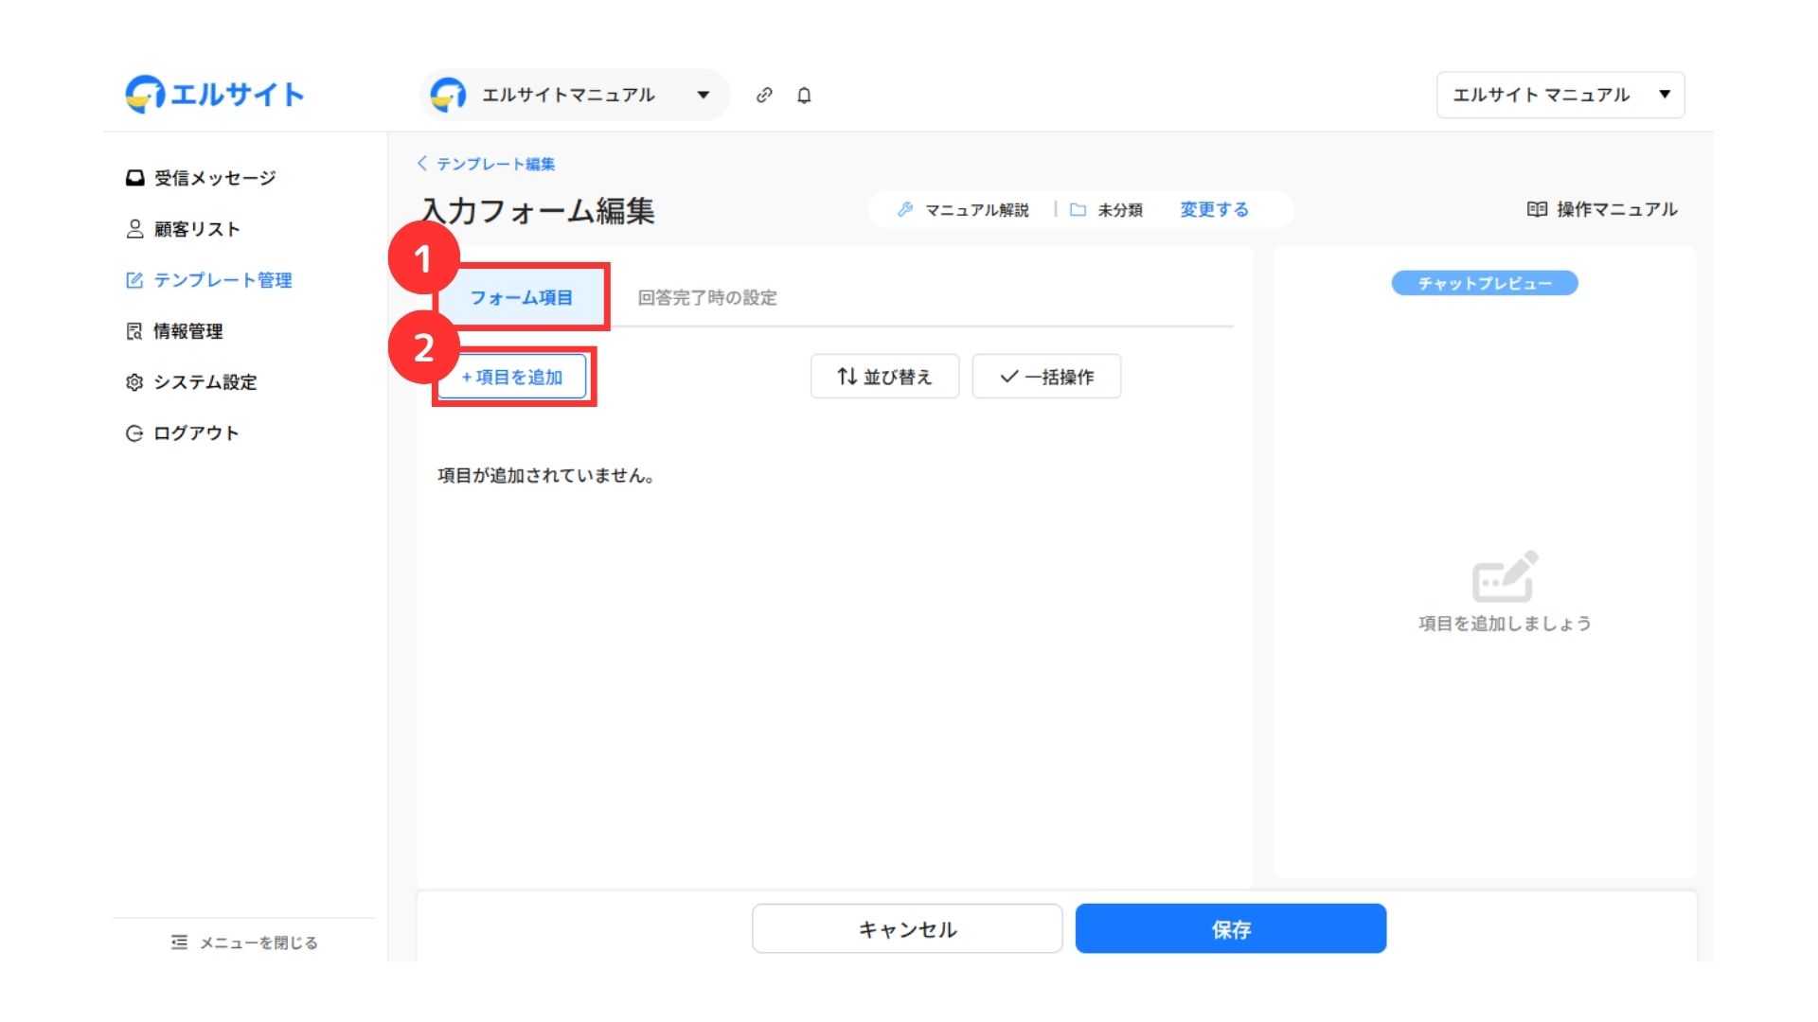Open システム設定 gear menu item

pos(192,382)
